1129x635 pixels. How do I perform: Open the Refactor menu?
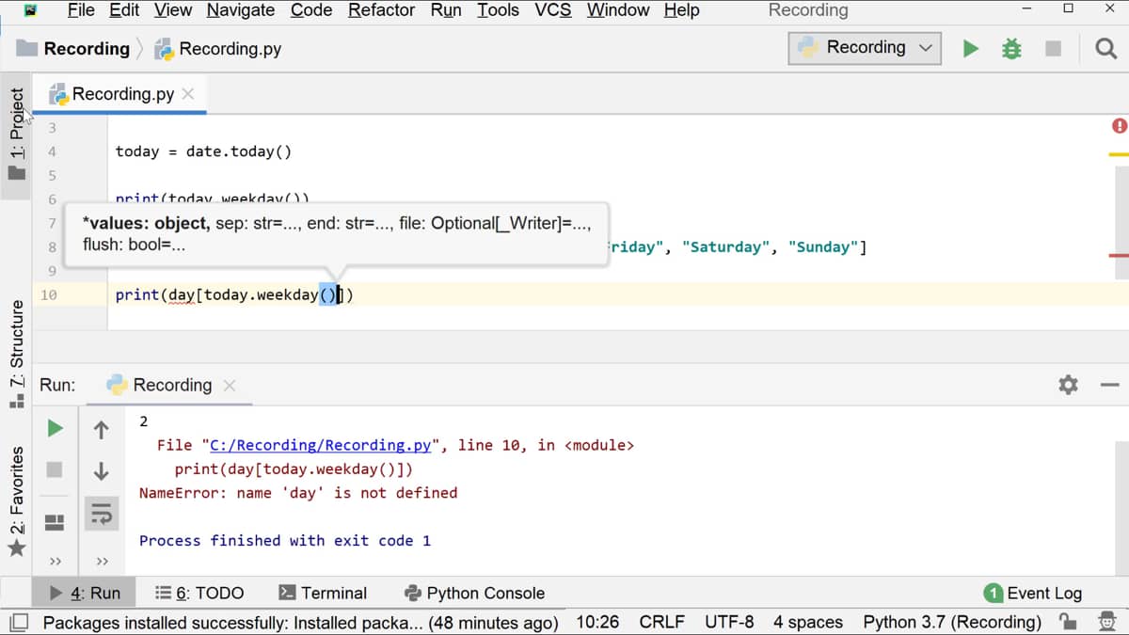point(381,10)
